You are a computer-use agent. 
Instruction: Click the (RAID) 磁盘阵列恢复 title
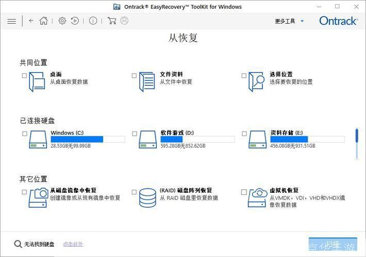pyautogui.click(x=186, y=190)
